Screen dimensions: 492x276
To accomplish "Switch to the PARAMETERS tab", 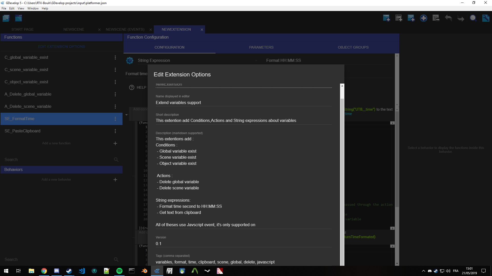I will pyautogui.click(x=261, y=47).
